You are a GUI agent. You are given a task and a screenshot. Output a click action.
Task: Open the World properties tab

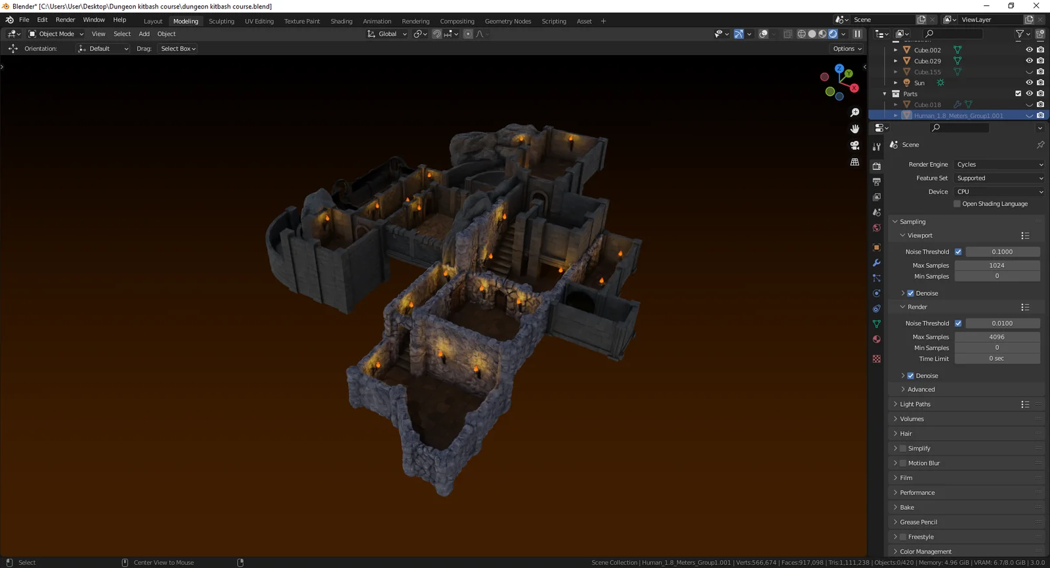point(877,228)
